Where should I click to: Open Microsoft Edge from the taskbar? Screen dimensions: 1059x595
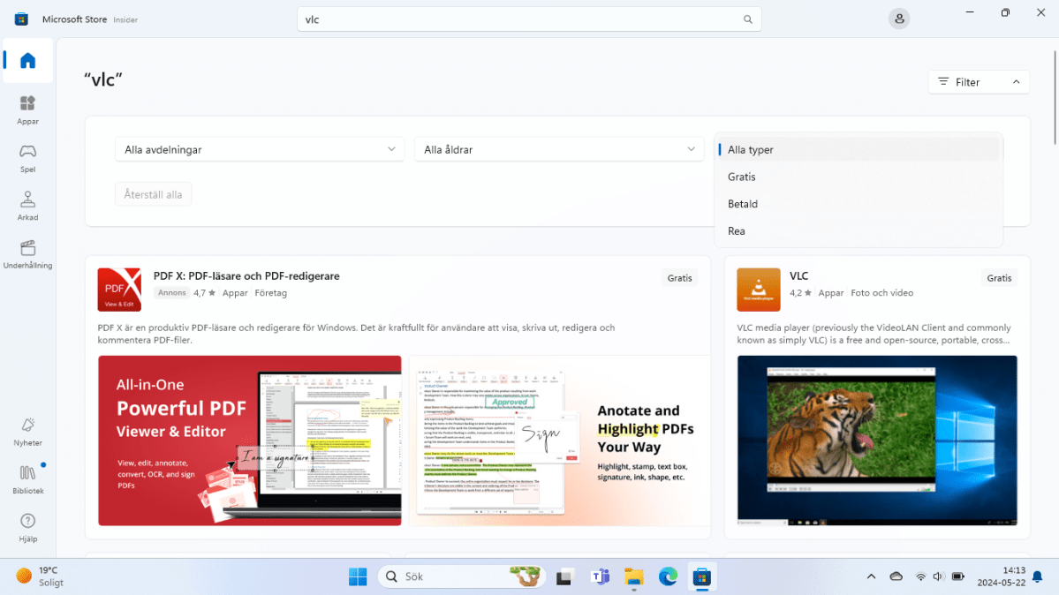click(x=668, y=576)
